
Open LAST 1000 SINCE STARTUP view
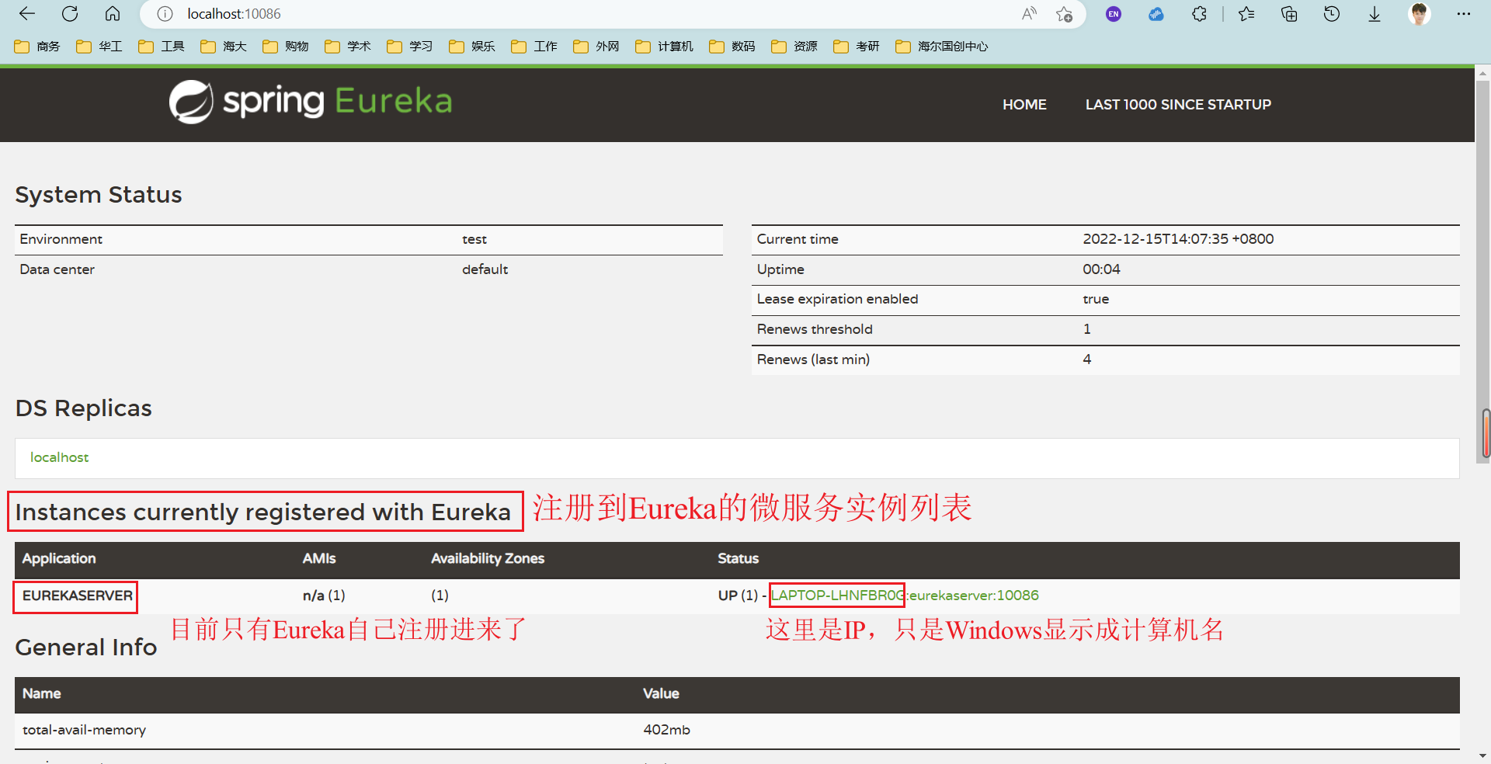coord(1177,104)
